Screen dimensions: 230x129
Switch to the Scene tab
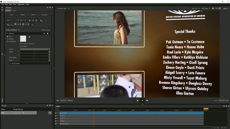click(x=15, y=11)
